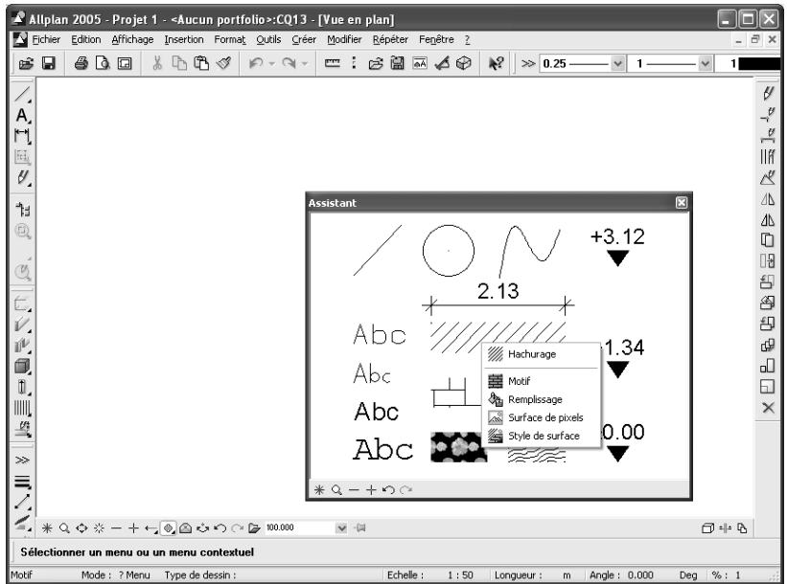The height and width of the screenshot is (584, 787).
Task: Open the Fichier menu
Action: 46,39
